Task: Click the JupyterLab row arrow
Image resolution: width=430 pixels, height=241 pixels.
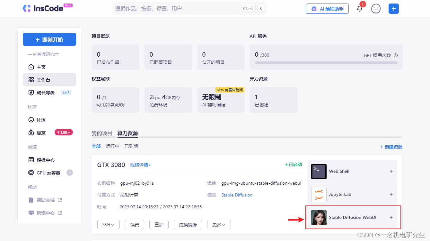Action: click(x=391, y=195)
